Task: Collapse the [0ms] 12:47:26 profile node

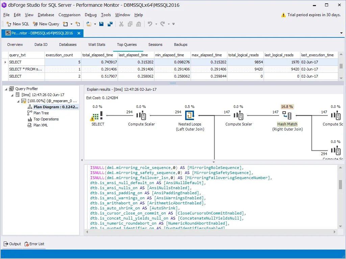Action: (13, 95)
